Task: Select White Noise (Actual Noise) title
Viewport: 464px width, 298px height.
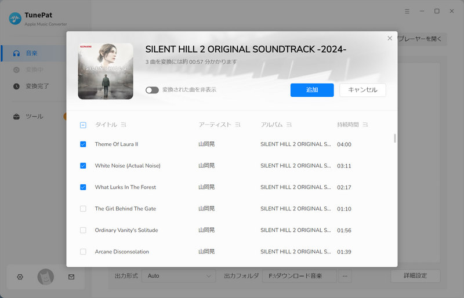Action: pyautogui.click(x=128, y=166)
